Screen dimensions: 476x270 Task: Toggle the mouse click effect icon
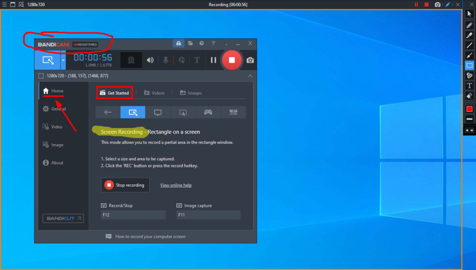[182, 60]
